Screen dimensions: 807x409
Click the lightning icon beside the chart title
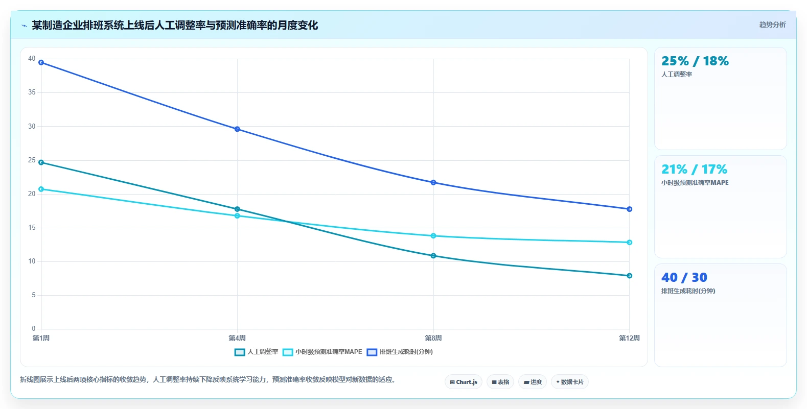click(24, 26)
